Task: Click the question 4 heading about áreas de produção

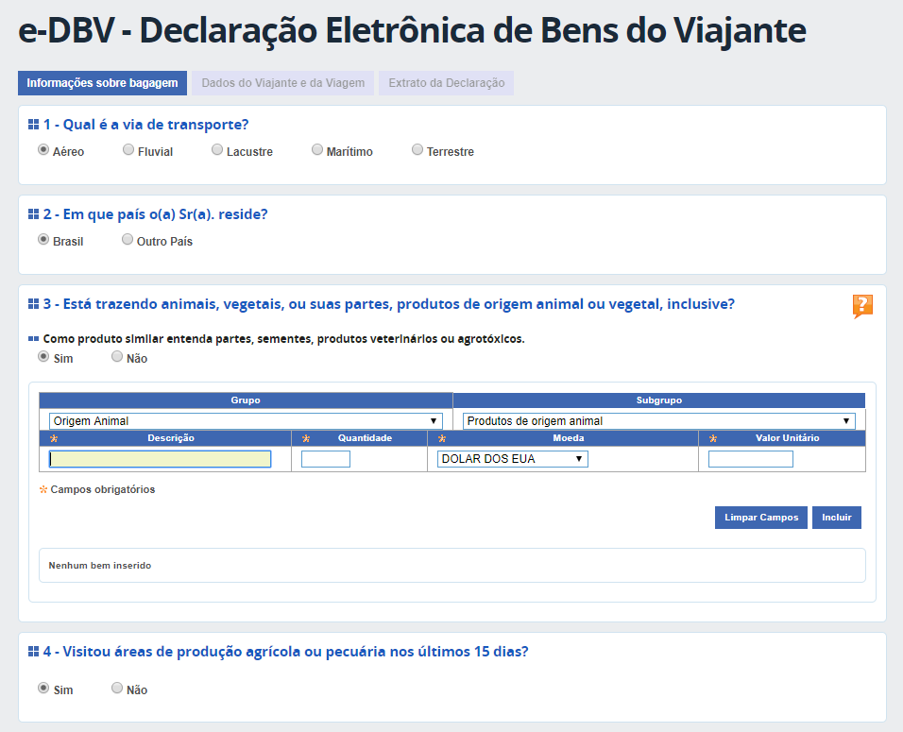Action: [285, 652]
